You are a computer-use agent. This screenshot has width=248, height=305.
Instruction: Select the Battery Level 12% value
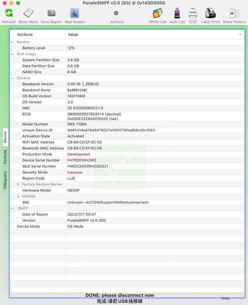point(71,48)
